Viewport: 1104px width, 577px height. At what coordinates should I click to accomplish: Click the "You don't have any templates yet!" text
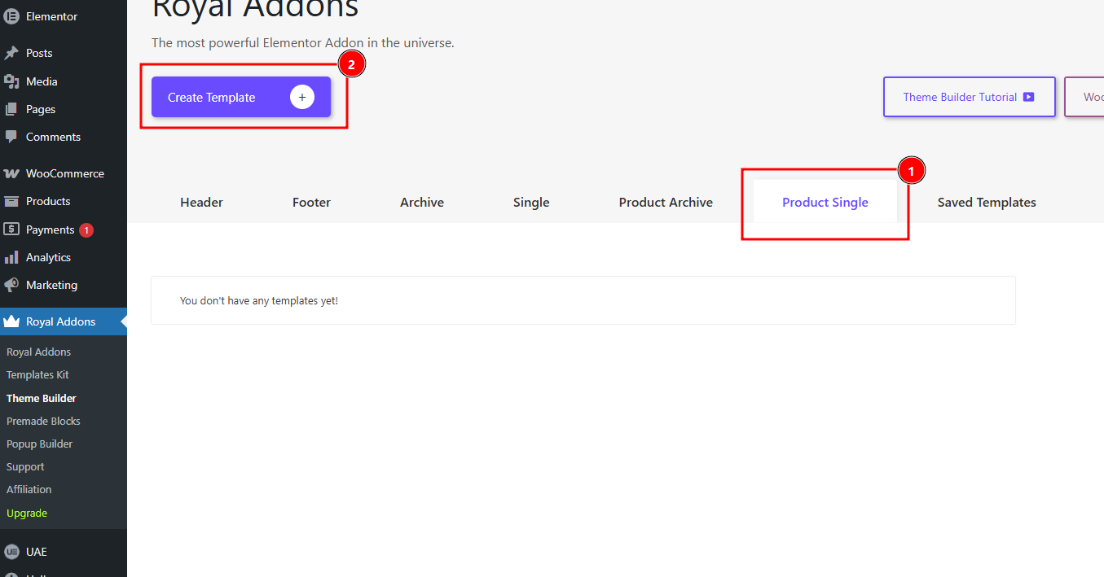tap(259, 301)
